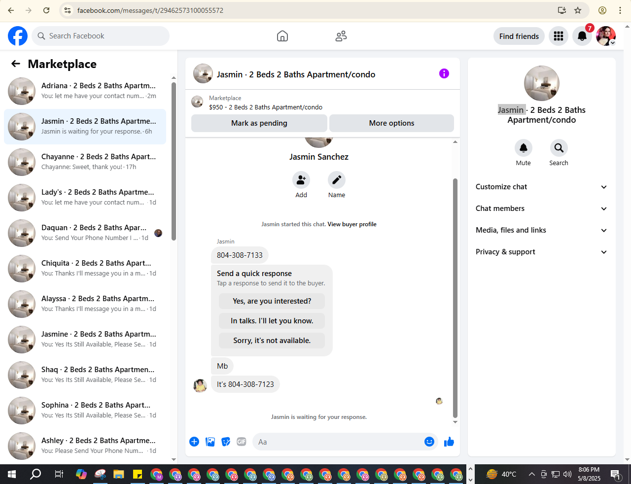Click the browser back arrow
Screen dimensions: 631x484
pyautogui.click(x=11, y=10)
